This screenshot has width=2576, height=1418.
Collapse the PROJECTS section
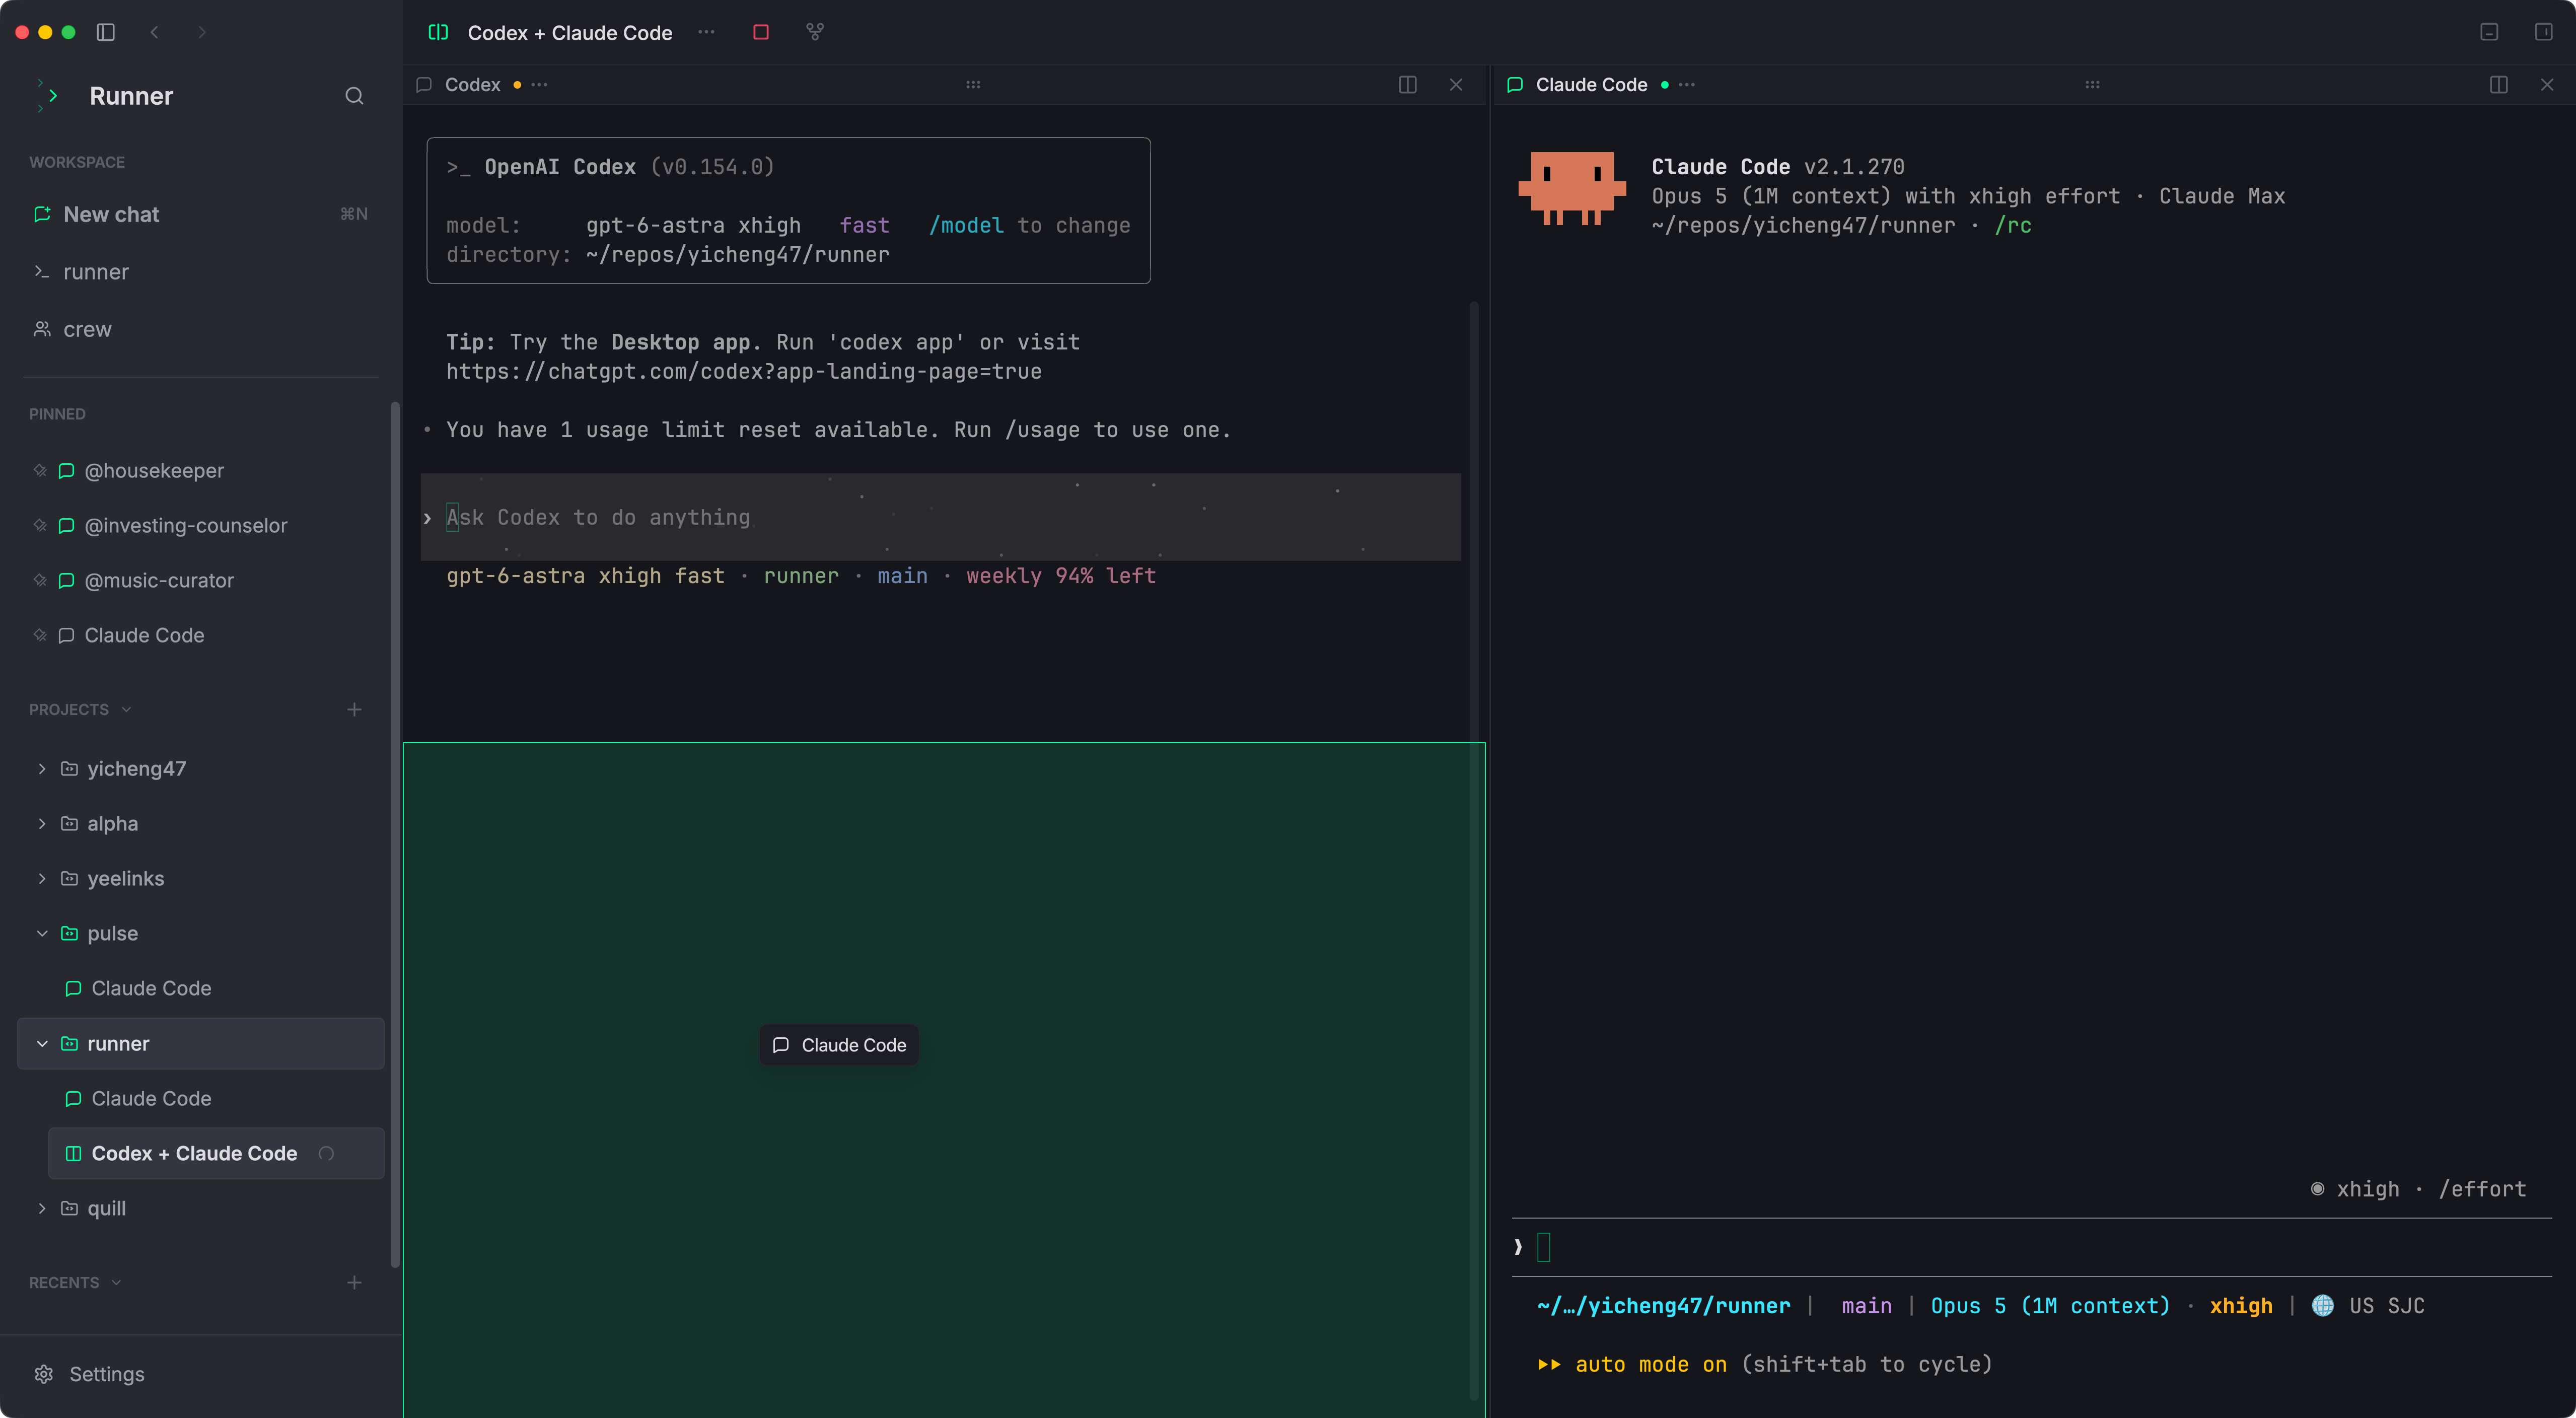click(x=126, y=709)
